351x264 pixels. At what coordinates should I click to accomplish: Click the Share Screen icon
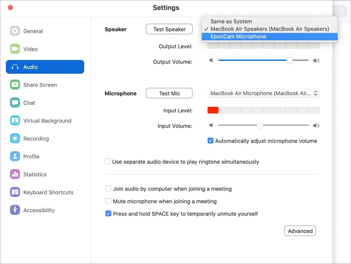[x=15, y=85]
